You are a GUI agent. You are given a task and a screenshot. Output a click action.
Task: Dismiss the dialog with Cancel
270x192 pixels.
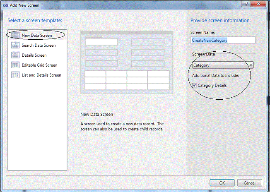click(250, 183)
